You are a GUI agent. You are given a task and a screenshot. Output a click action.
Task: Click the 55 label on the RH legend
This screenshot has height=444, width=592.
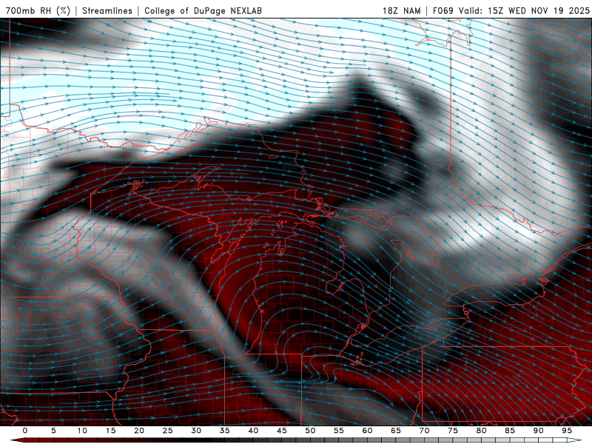pos(338,431)
